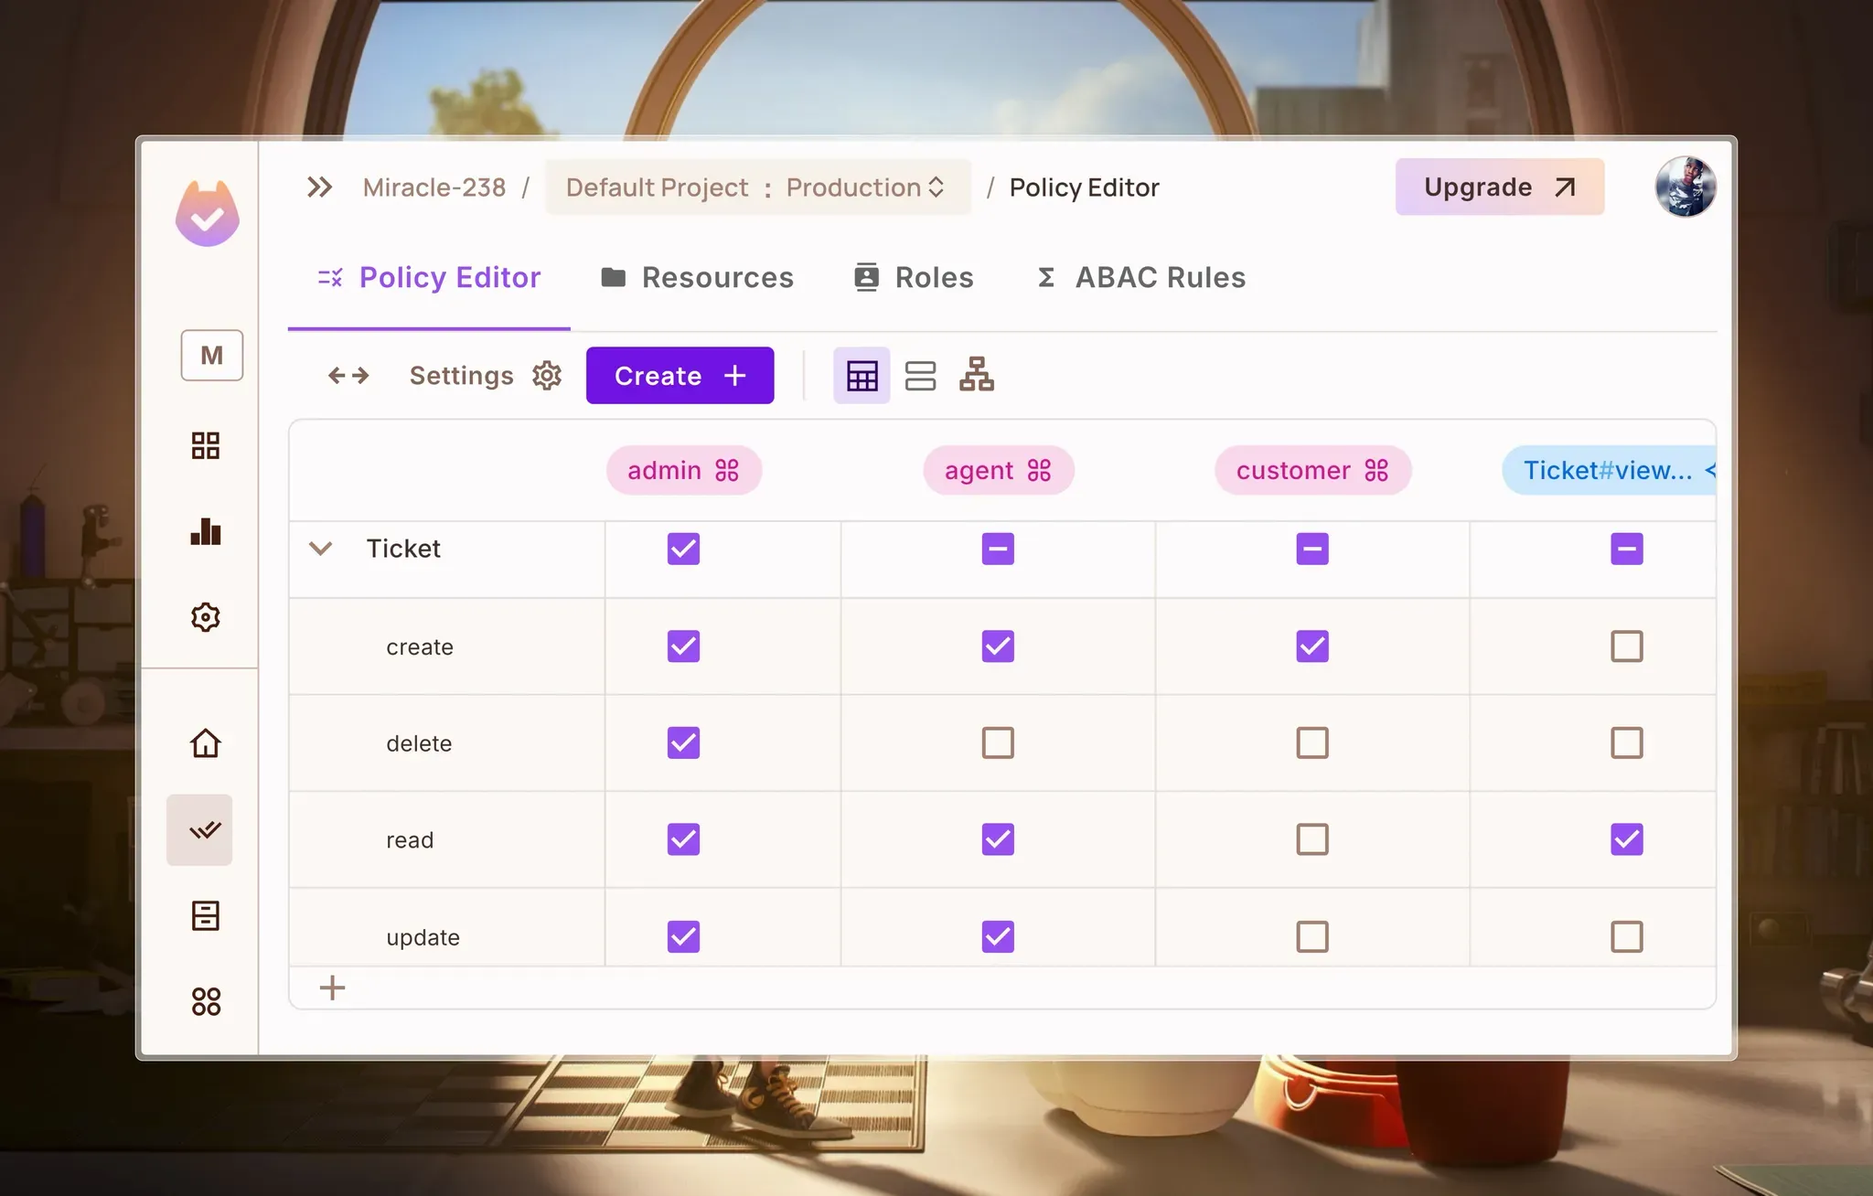The height and width of the screenshot is (1196, 1873).
Task: Click the home icon in the sidebar
Action: (x=206, y=742)
